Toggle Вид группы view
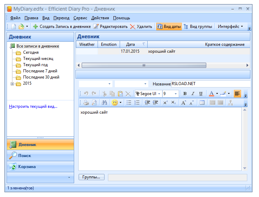The width and height of the screenshot is (259, 197). pyautogui.click(x=198, y=27)
